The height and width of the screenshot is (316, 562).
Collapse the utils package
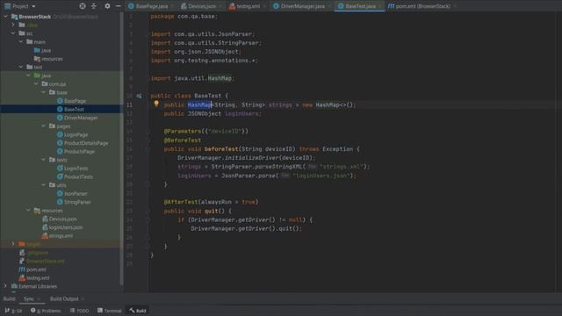43,185
